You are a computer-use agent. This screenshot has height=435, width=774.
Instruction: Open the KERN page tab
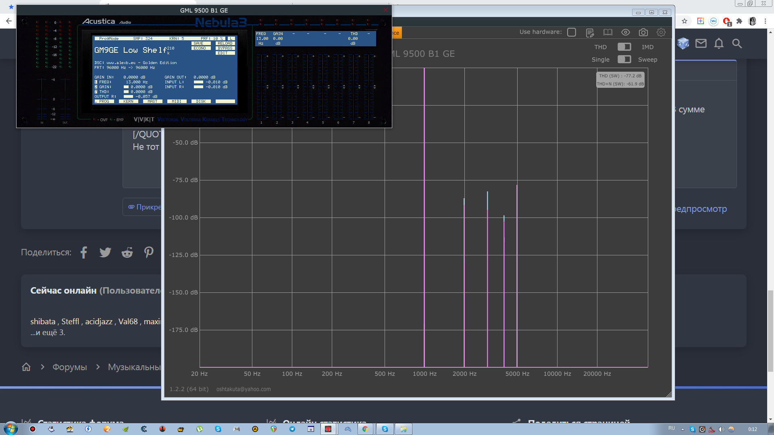[128, 101]
